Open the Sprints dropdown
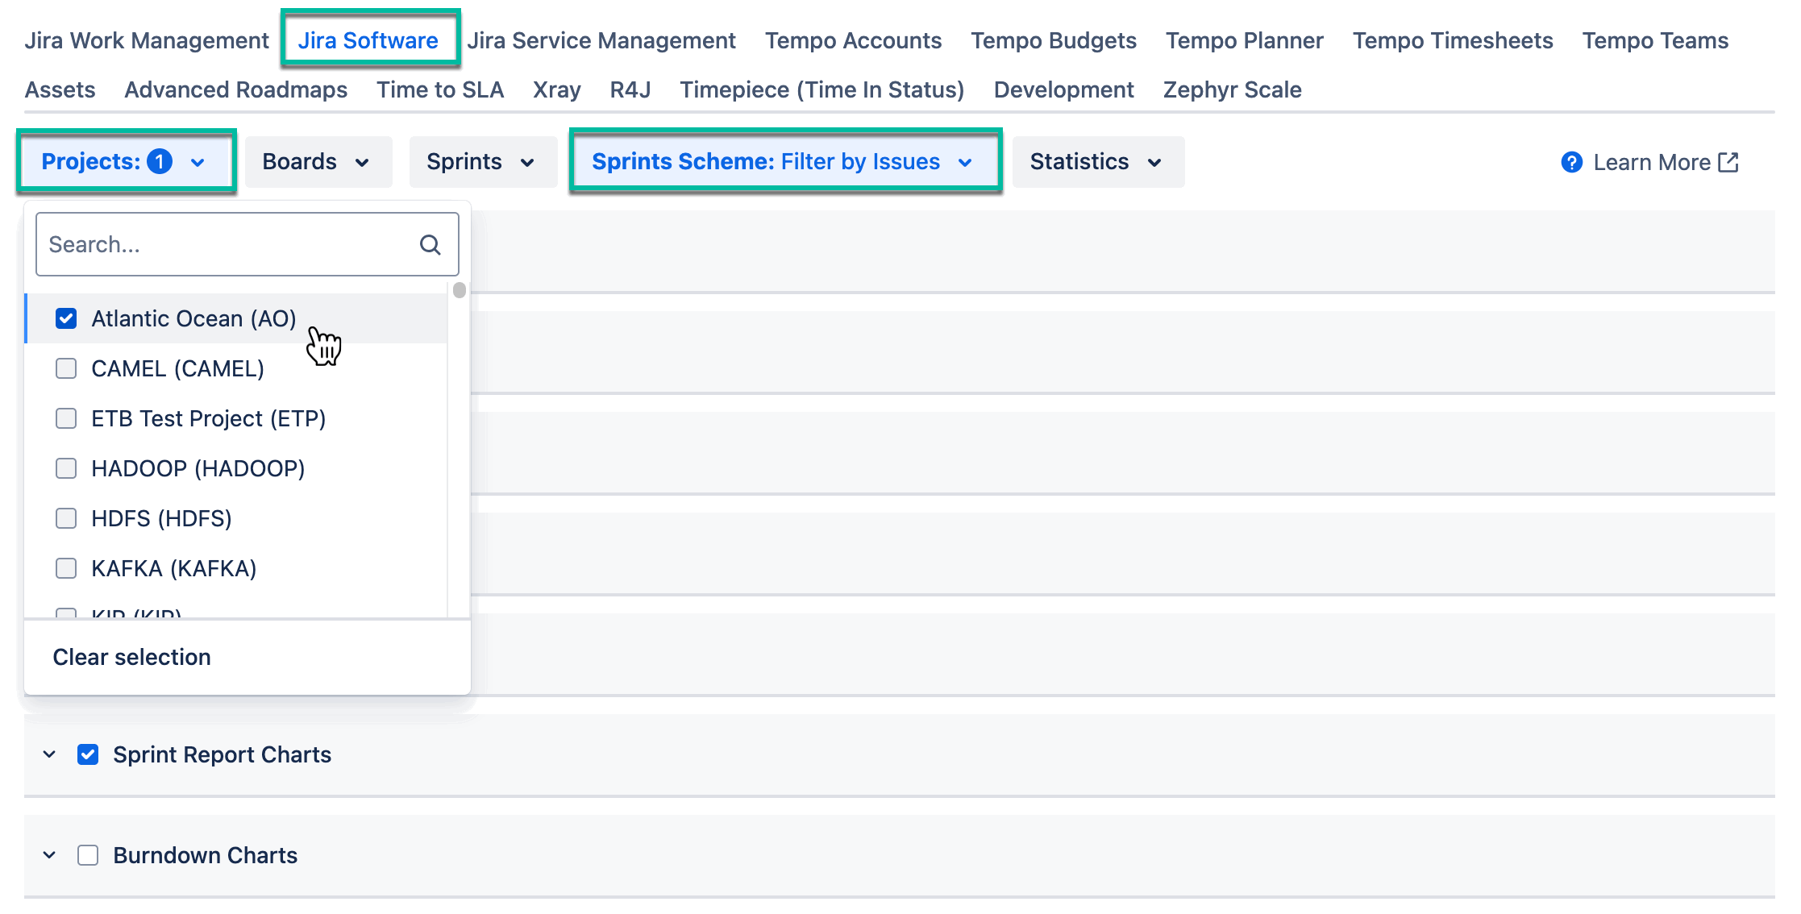Screen dimensions: 1801x914 (481, 161)
